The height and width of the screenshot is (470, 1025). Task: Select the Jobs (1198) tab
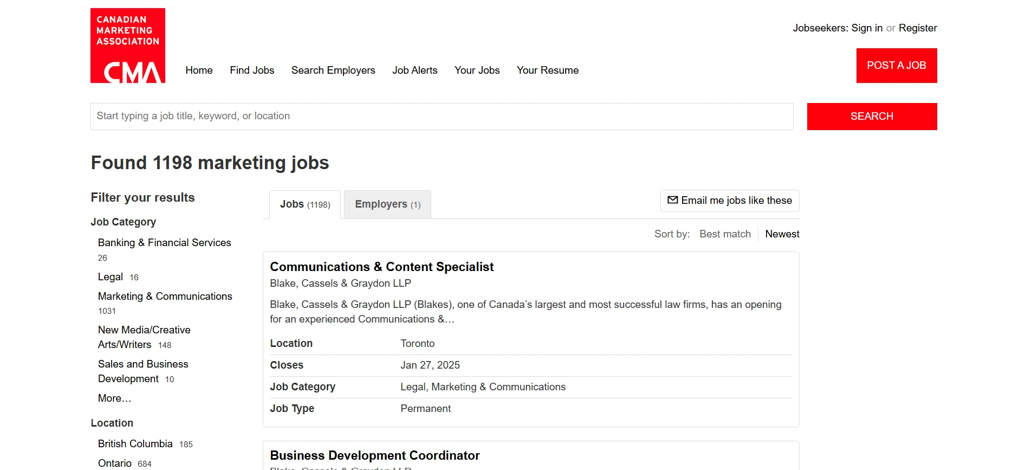[305, 204]
